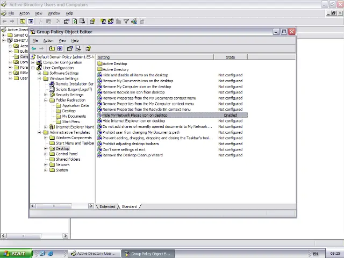The image size is (344, 258).
Task: Switch to the Extended tab
Action: (x=107, y=206)
